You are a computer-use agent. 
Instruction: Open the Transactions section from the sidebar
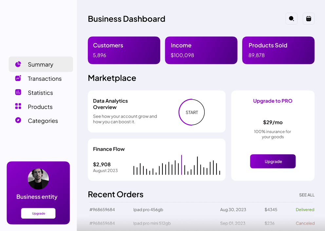coord(44,78)
